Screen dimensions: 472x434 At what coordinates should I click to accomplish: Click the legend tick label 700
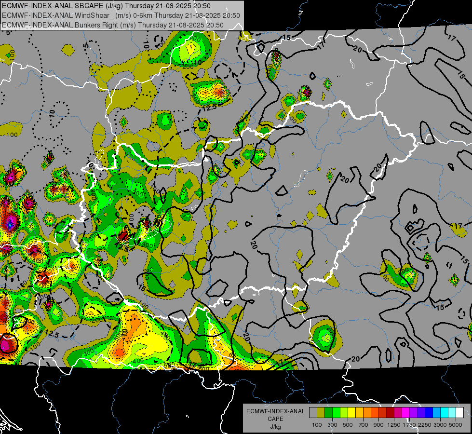click(x=363, y=425)
